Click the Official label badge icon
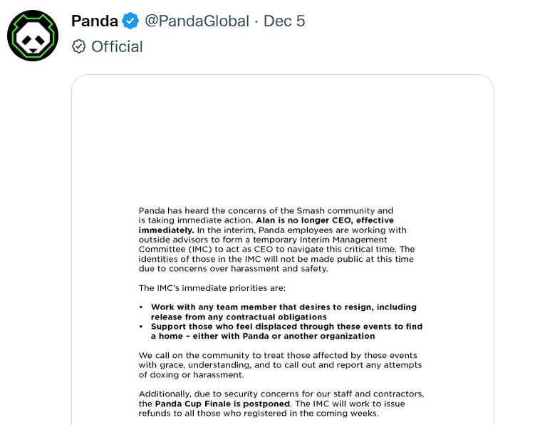 79,46
